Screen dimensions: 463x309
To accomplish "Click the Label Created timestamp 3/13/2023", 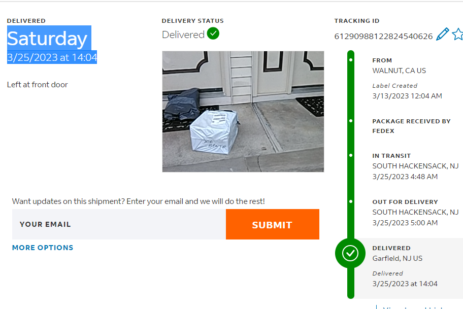I will click(407, 96).
